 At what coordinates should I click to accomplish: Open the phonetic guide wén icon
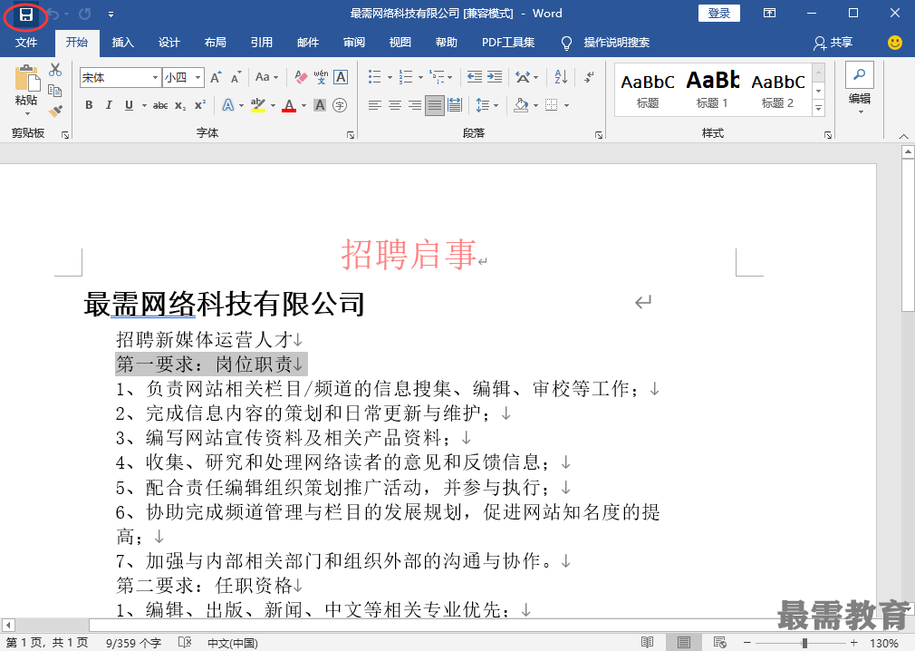pyautogui.click(x=321, y=77)
